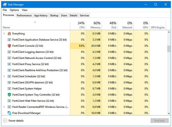Open the View menu
The width and height of the screenshot is (172, 127).
click(x=25, y=10)
